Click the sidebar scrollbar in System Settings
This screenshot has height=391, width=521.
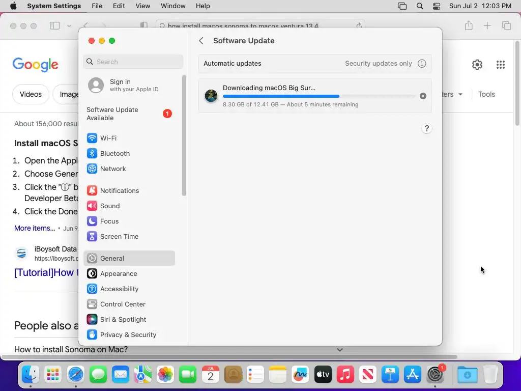184,135
